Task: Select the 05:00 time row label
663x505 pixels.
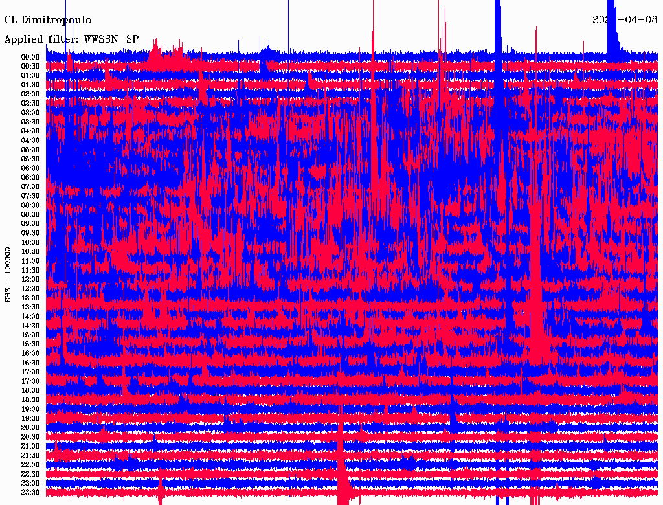Action: point(30,150)
